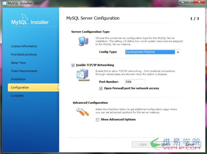
Task: Enable Show Advanced Options checkbox
Action: coord(97,120)
